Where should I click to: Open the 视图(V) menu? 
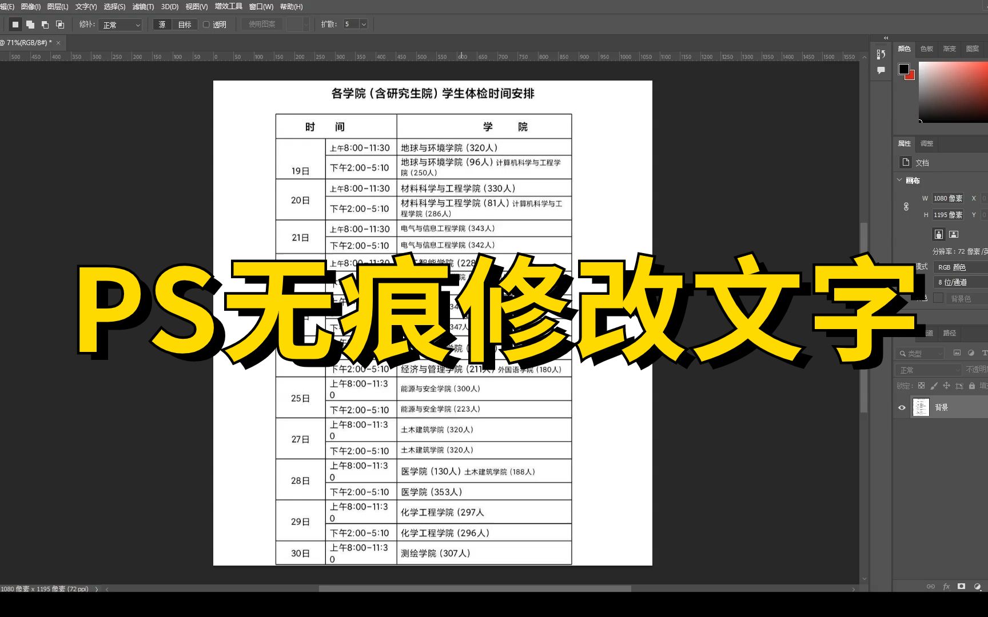197,7
